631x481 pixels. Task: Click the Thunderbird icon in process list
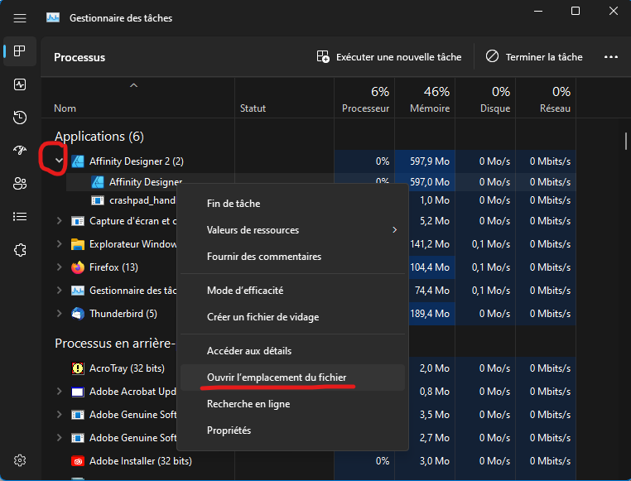click(78, 314)
